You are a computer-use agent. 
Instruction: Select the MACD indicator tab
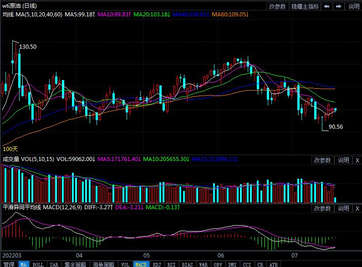tap(141, 264)
